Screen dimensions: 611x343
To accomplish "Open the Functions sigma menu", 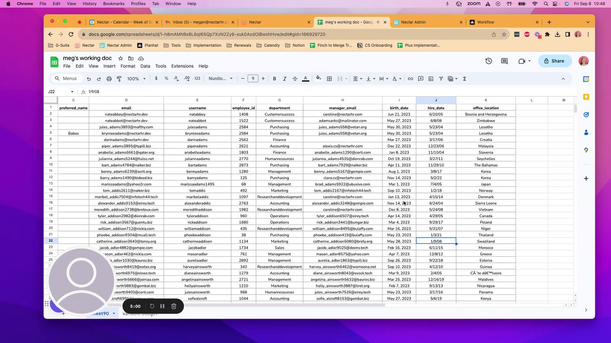I will click(x=464, y=79).
